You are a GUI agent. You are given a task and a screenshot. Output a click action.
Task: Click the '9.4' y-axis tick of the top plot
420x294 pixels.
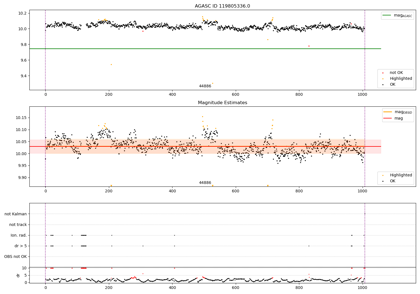(x=24, y=76)
